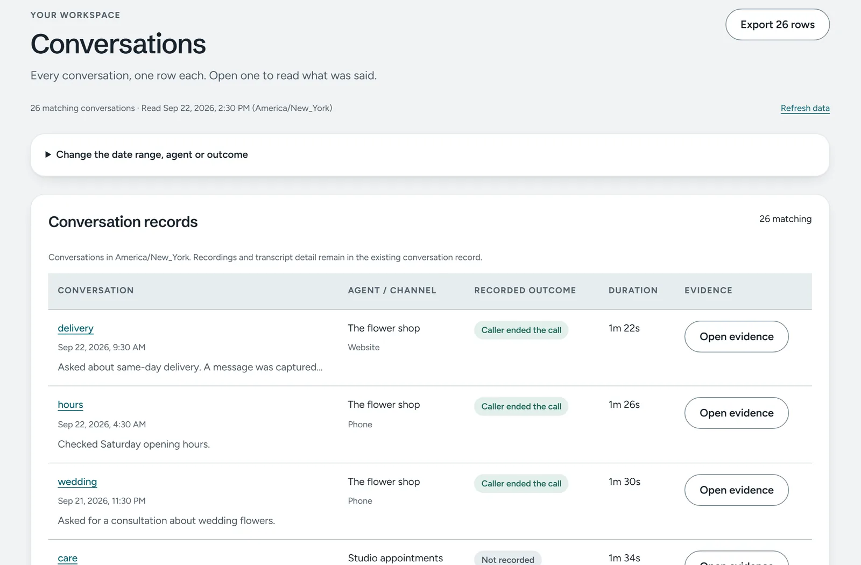The width and height of the screenshot is (861, 565).
Task: Click the "Sep 22, 2026, 4:30 AM" timestamp
Action: point(102,425)
